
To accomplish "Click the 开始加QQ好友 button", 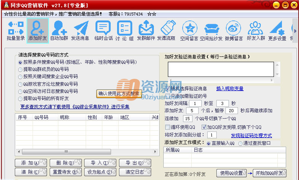I will (x=269, y=173).
